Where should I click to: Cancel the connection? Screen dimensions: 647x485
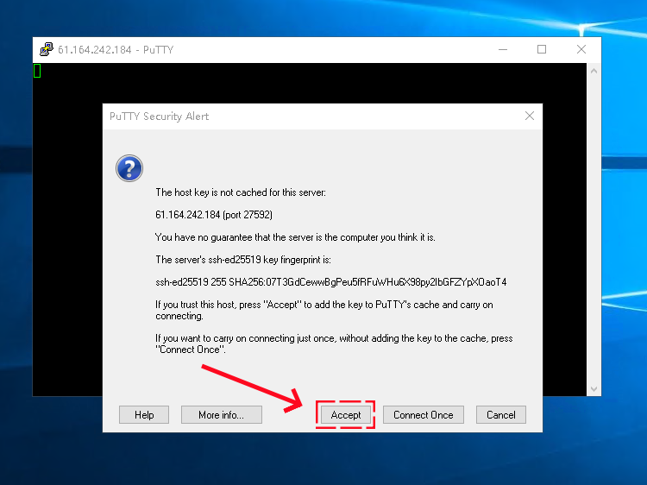click(500, 415)
